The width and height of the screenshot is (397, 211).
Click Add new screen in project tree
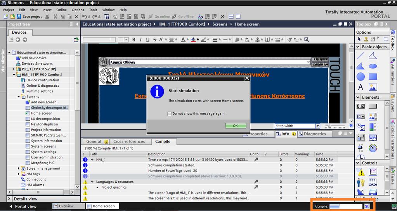pyautogui.click(x=43, y=102)
